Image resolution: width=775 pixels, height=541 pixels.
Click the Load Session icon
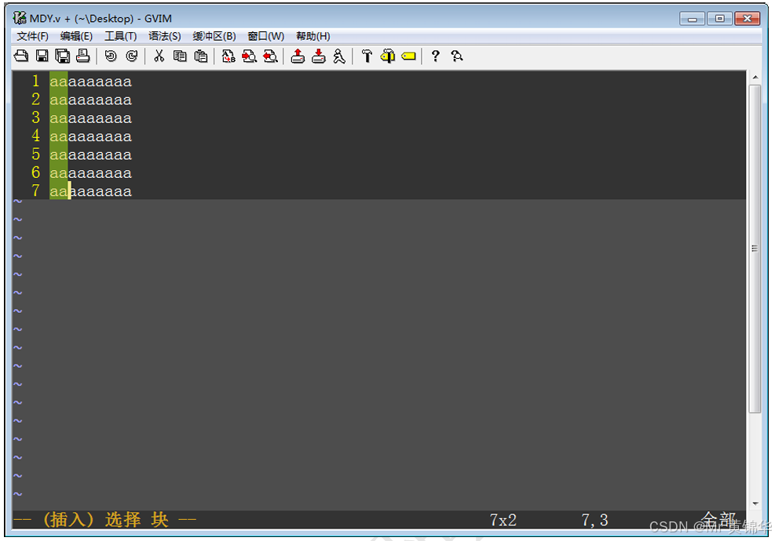298,56
